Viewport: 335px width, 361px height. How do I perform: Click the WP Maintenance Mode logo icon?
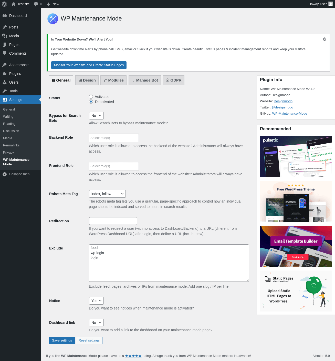[x=53, y=19]
